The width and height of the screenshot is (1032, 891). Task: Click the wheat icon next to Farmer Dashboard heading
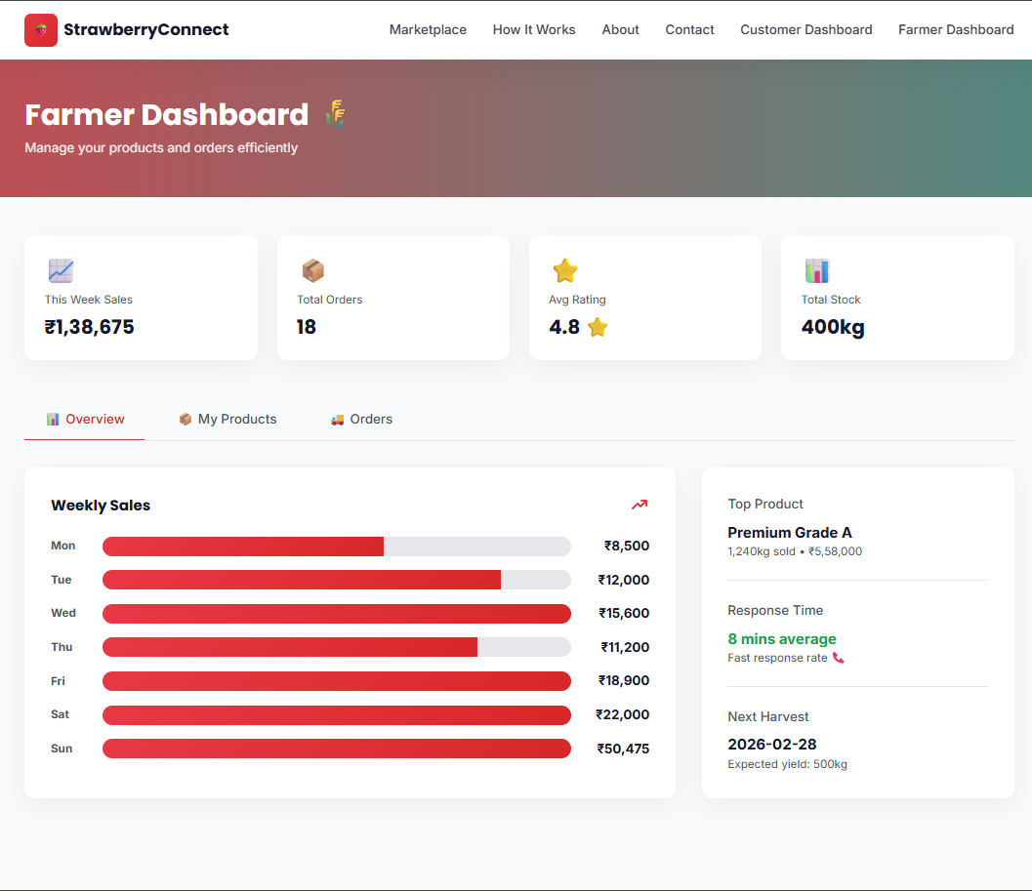[x=335, y=114]
